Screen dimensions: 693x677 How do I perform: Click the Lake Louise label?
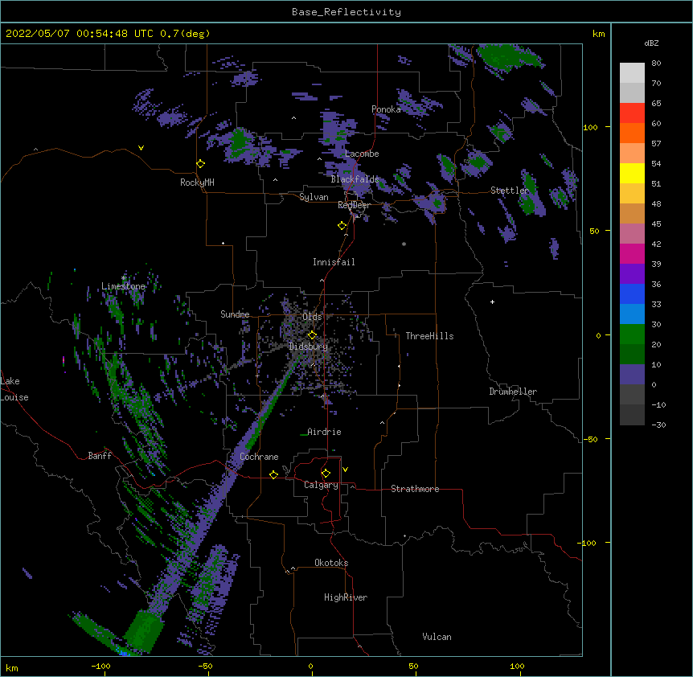pyautogui.click(x=14, y=389)
